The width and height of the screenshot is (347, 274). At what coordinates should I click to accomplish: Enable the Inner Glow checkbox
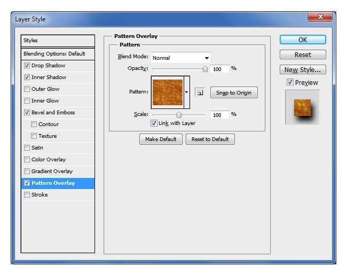pyautogui.click(x=27, y=101)
